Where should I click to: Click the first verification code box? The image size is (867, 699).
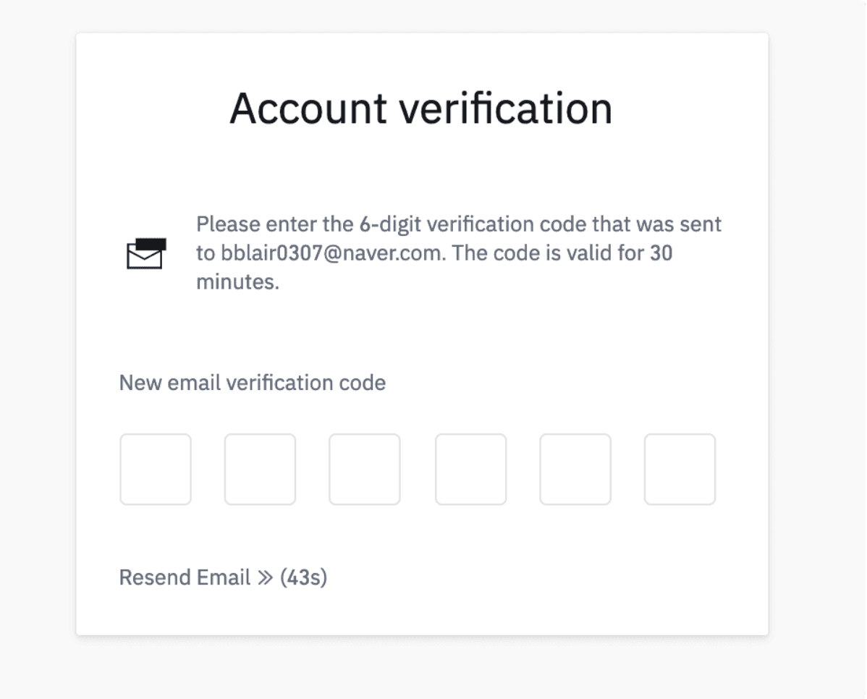click(x=156, y=469)
